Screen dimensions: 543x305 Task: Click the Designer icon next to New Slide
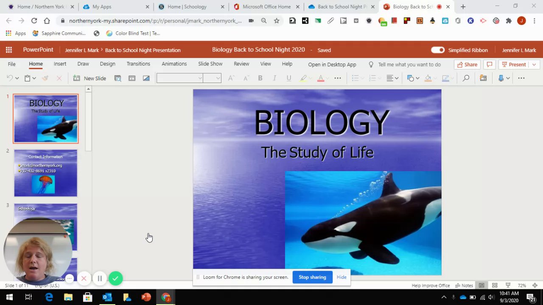pyautogui.click(x=118, y=78)
